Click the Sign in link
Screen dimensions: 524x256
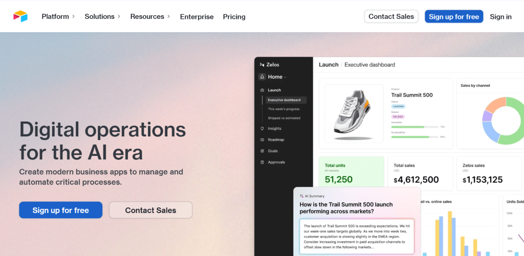(500, 17)
